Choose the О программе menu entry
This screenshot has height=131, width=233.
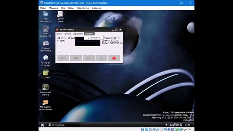tap(94, 38)
